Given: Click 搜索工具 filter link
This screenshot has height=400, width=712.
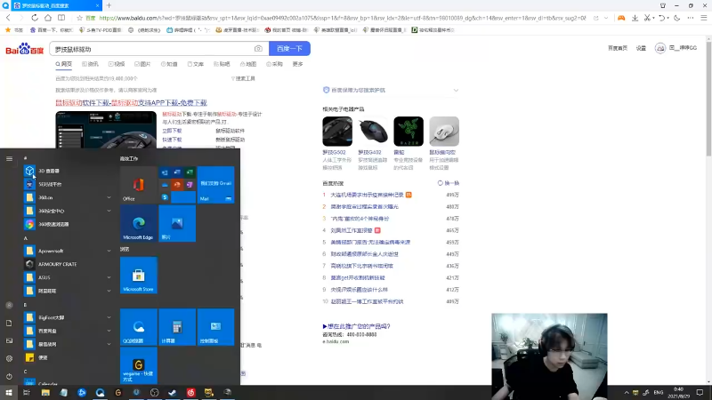Looking at the screenshot, I should click(x=243, y=78).
